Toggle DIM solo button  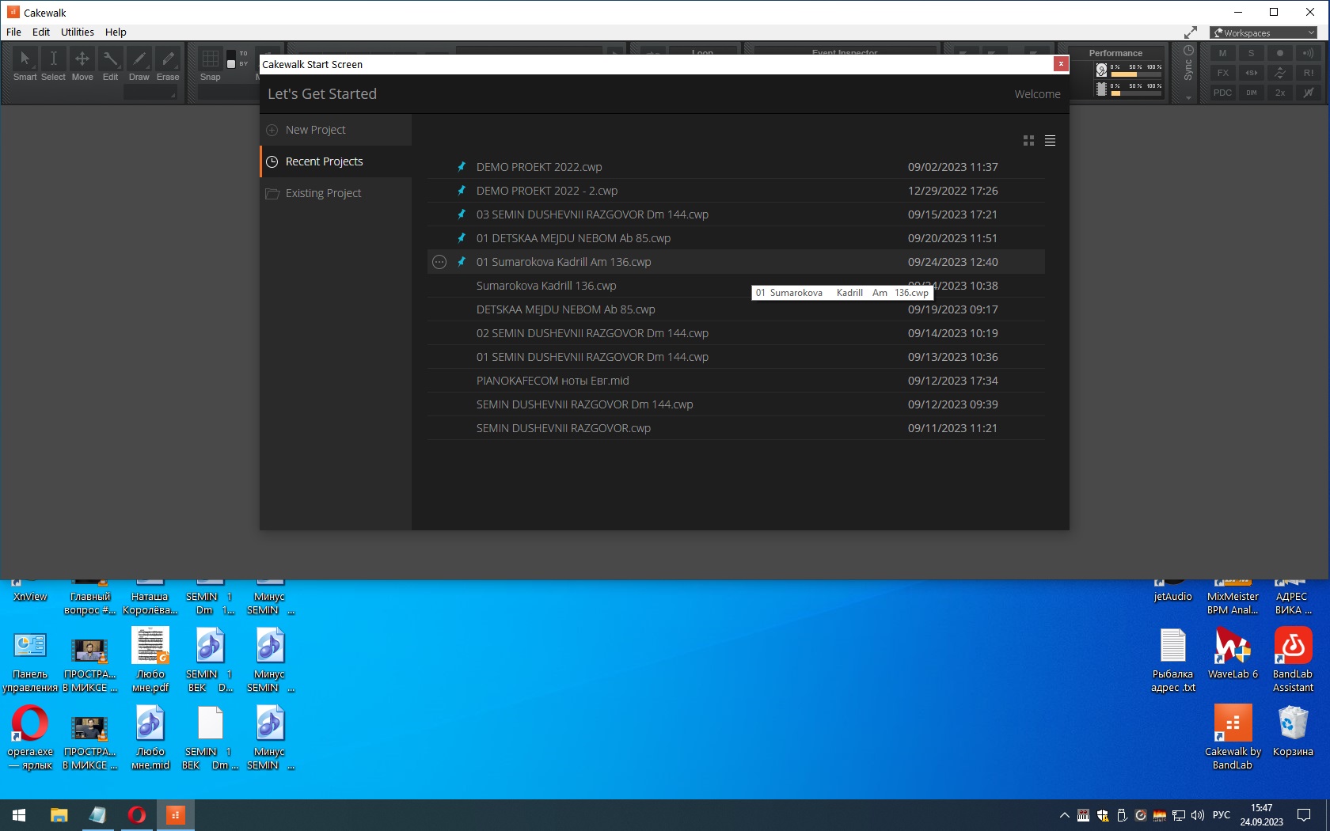1251,93
